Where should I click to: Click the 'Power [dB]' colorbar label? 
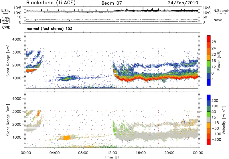pyautogui.click(x=219, y=61)
